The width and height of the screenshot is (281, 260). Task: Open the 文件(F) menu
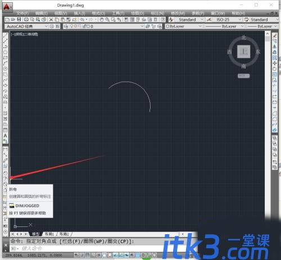tap(22, 13)
